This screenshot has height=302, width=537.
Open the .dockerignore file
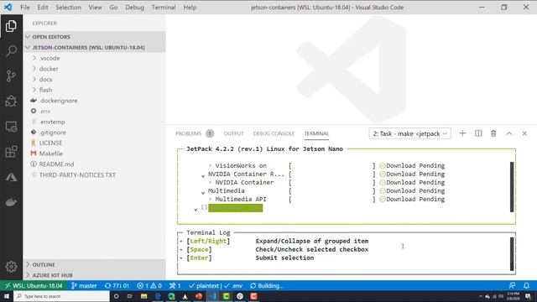click(95, 101)
